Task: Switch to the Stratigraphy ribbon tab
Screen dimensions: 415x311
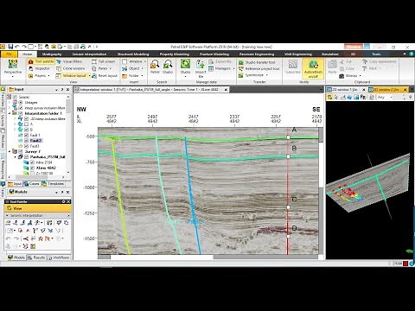Action: [x=52, y=54]
